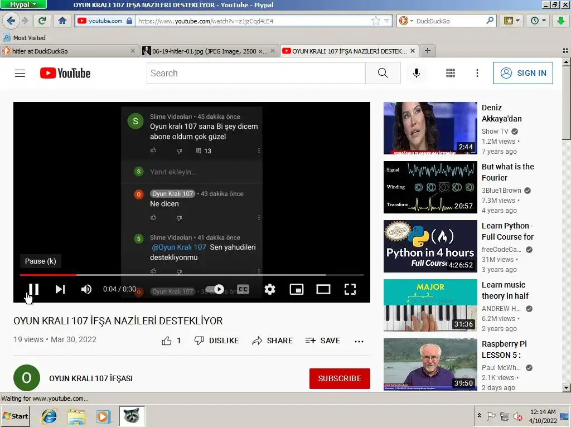571x428 pixels.
Task: Click the page scrollbar down arrow
Action: pyautogui.click(x=567, y=388)
